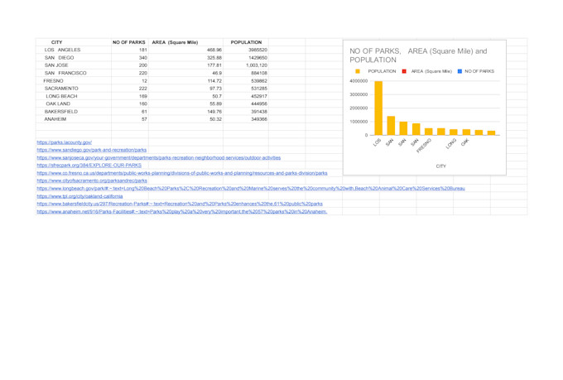Open the bakersfieldcity.us Recreation-Parks link
563x380 pixels.
[180, 204]
